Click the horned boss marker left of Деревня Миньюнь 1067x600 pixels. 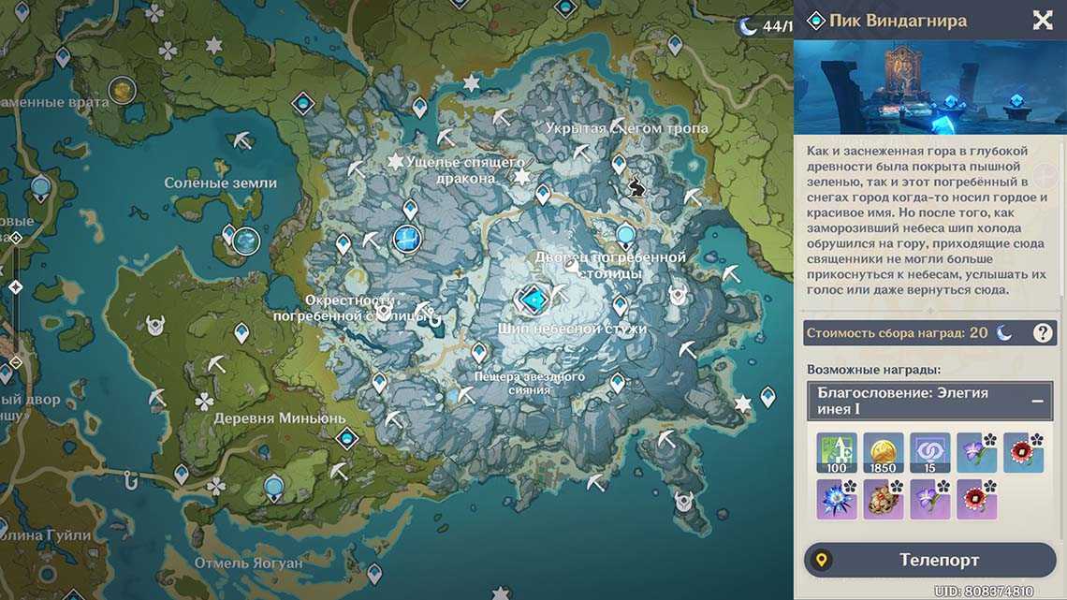(156, 325)
